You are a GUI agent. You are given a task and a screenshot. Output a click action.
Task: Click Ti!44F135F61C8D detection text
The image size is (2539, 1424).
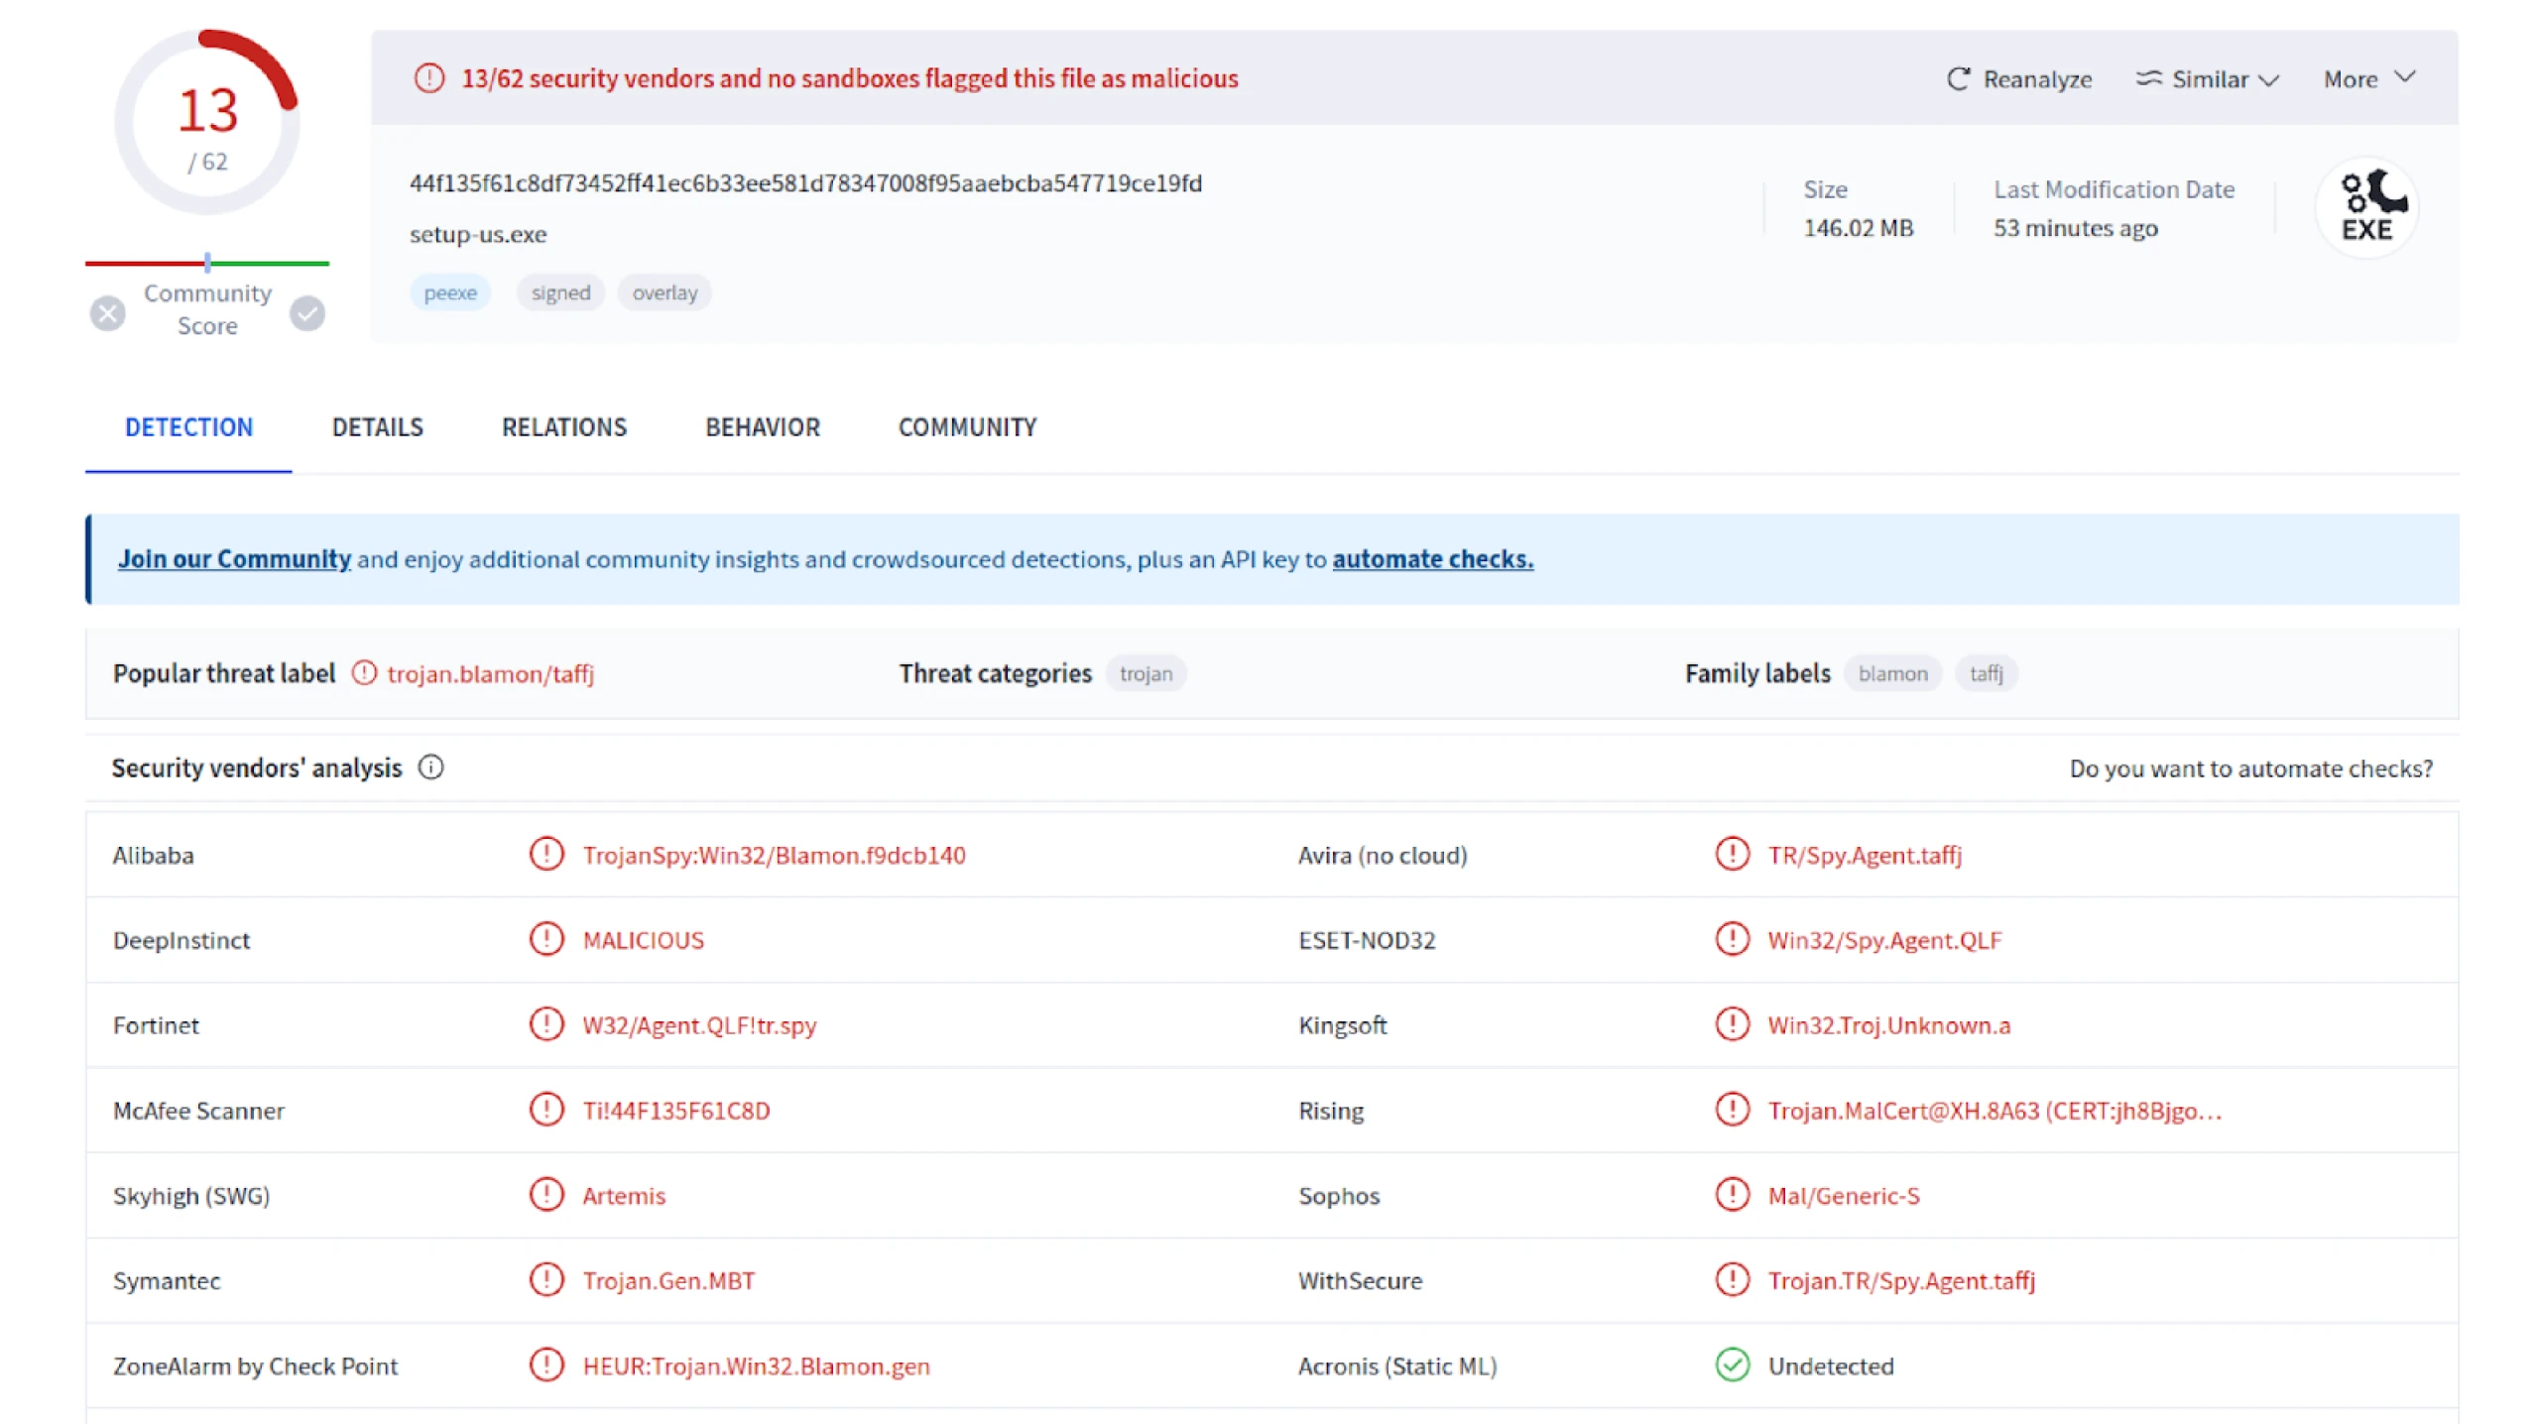tap(675, 1111)
